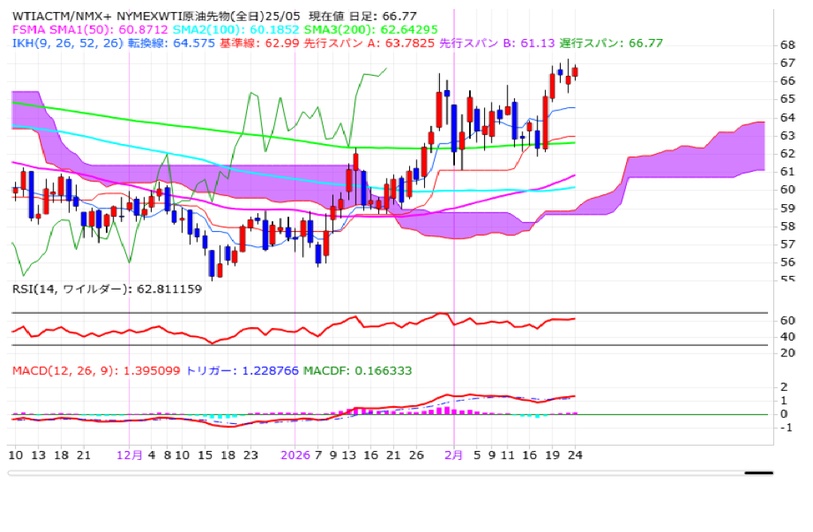Click the 68 level on the price axis

click(787, 44)
